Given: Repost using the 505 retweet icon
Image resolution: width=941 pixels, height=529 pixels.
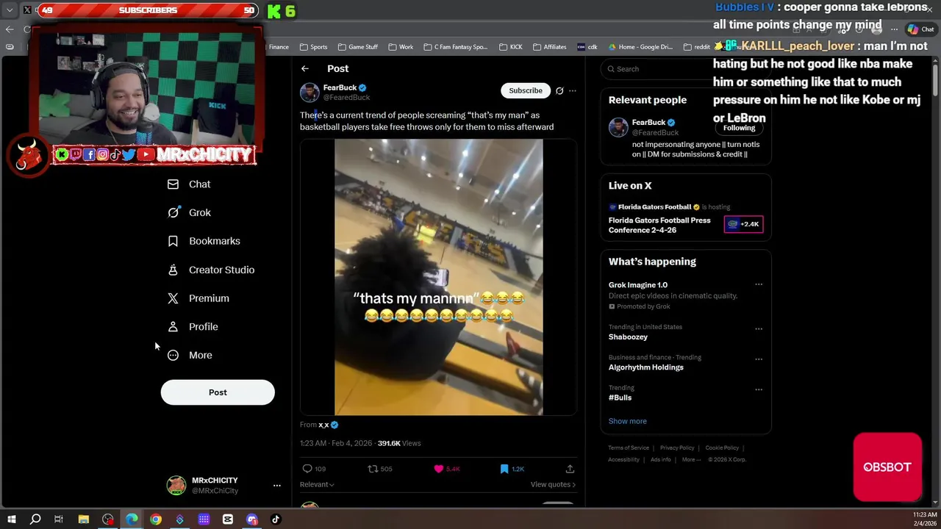Looking at the screenshot, I should (373, 469).
